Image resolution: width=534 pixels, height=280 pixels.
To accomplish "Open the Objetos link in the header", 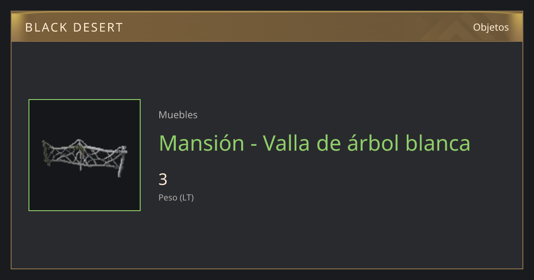I will pos(491,27).
